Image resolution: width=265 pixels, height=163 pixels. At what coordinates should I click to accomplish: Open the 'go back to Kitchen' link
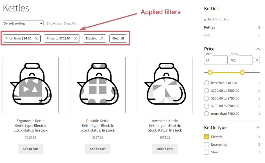click(x=224, y=19)
